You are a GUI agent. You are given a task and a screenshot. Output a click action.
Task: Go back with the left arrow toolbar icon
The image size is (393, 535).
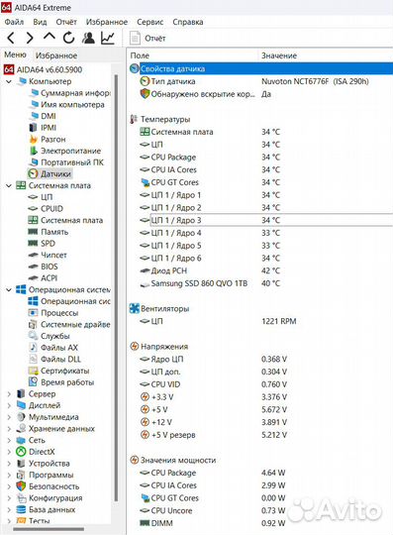[x=11, y=38]
